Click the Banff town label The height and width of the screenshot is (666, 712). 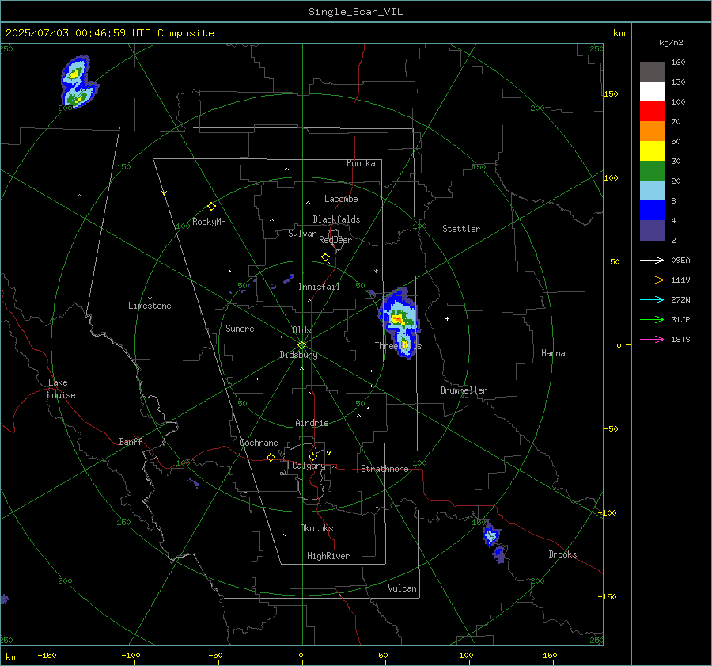pos(131,441)
